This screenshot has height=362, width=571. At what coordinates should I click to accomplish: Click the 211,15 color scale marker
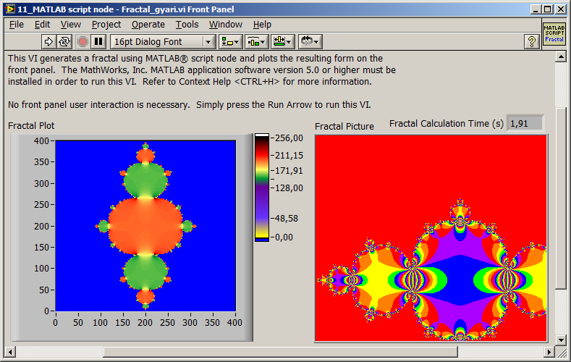point(289,155)
